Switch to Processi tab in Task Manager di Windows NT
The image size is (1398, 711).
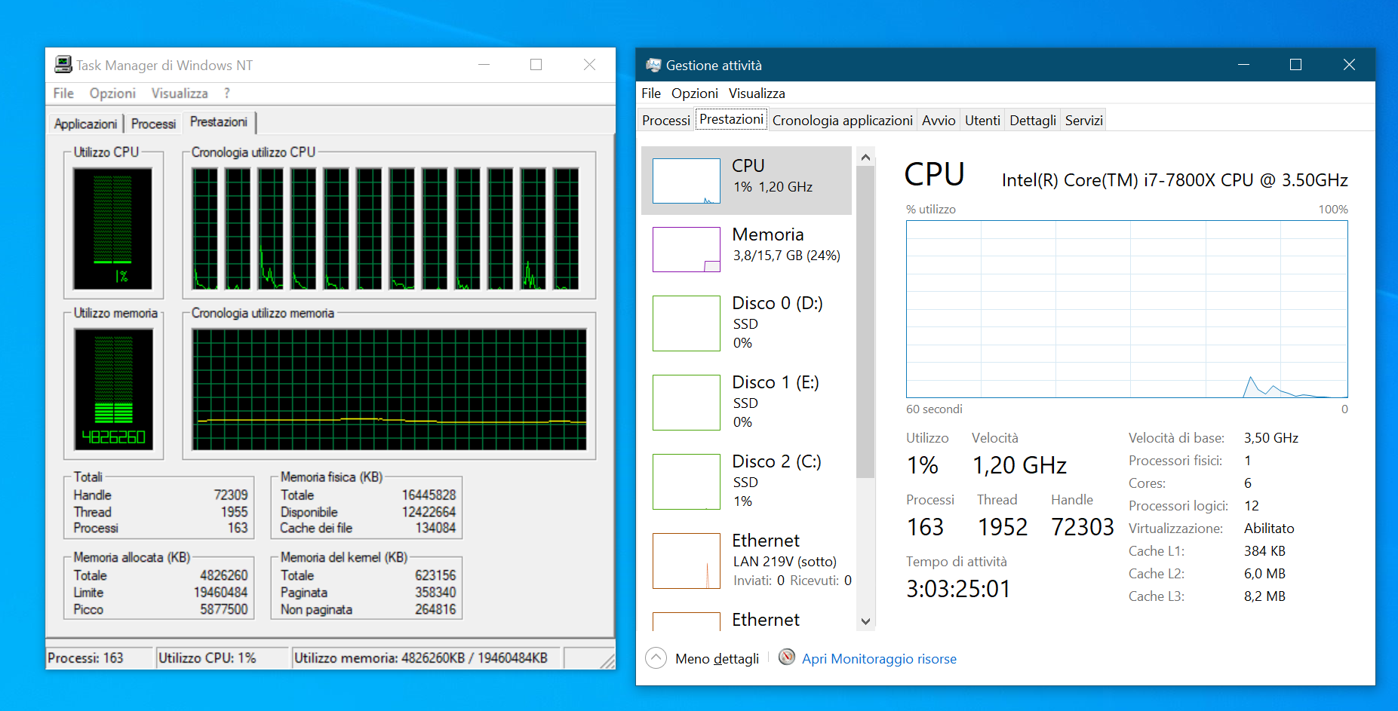pyautogui.click(x=154, y=124)
